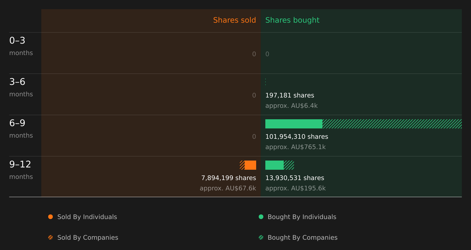Click the solid green bar in 6–9 months row
This screenshot has height=250, width=471.
(294, 124)
